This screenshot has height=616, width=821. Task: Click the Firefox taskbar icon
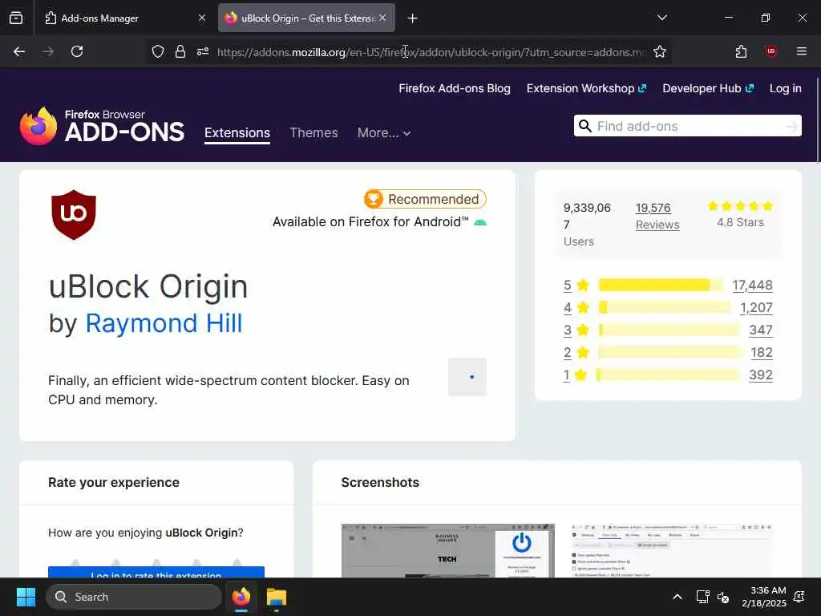(x=241, y=597)
